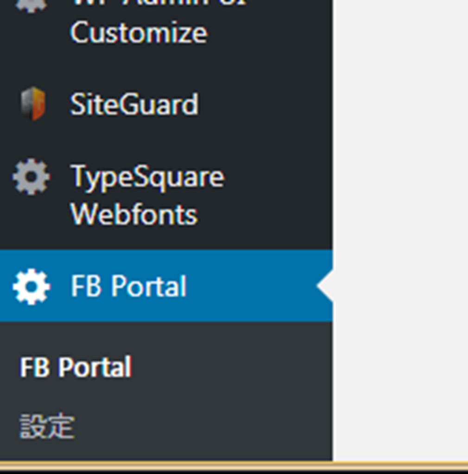Select the highlighted FB Portal menu item
This screenshot has height=474, width=468.
128,287
